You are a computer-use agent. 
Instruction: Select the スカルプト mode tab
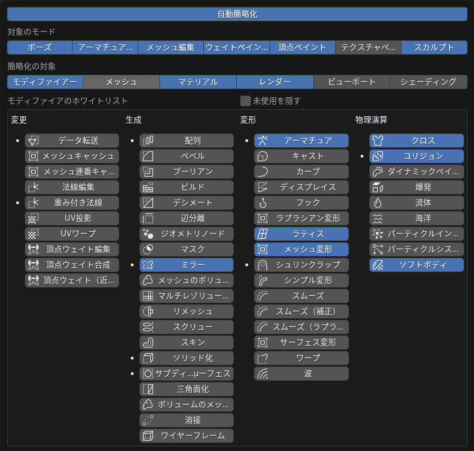click(434, 47)
